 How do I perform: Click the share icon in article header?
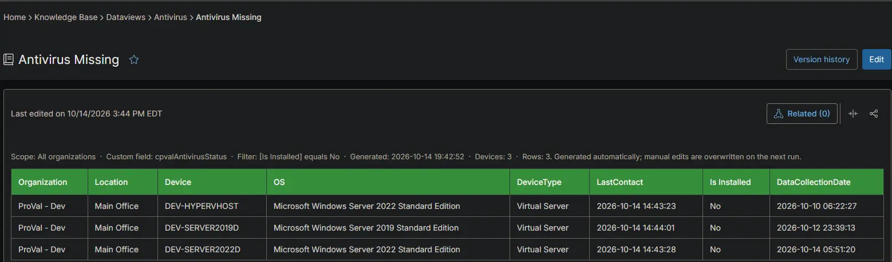tap(874, 114)
